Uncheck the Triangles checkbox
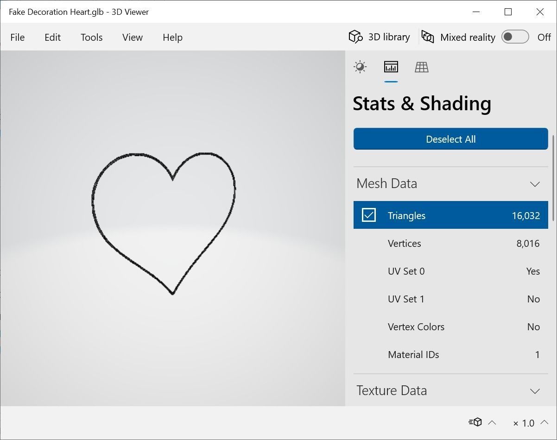The width and height of the screenshot is (557, 440). [x=369, y=215]
